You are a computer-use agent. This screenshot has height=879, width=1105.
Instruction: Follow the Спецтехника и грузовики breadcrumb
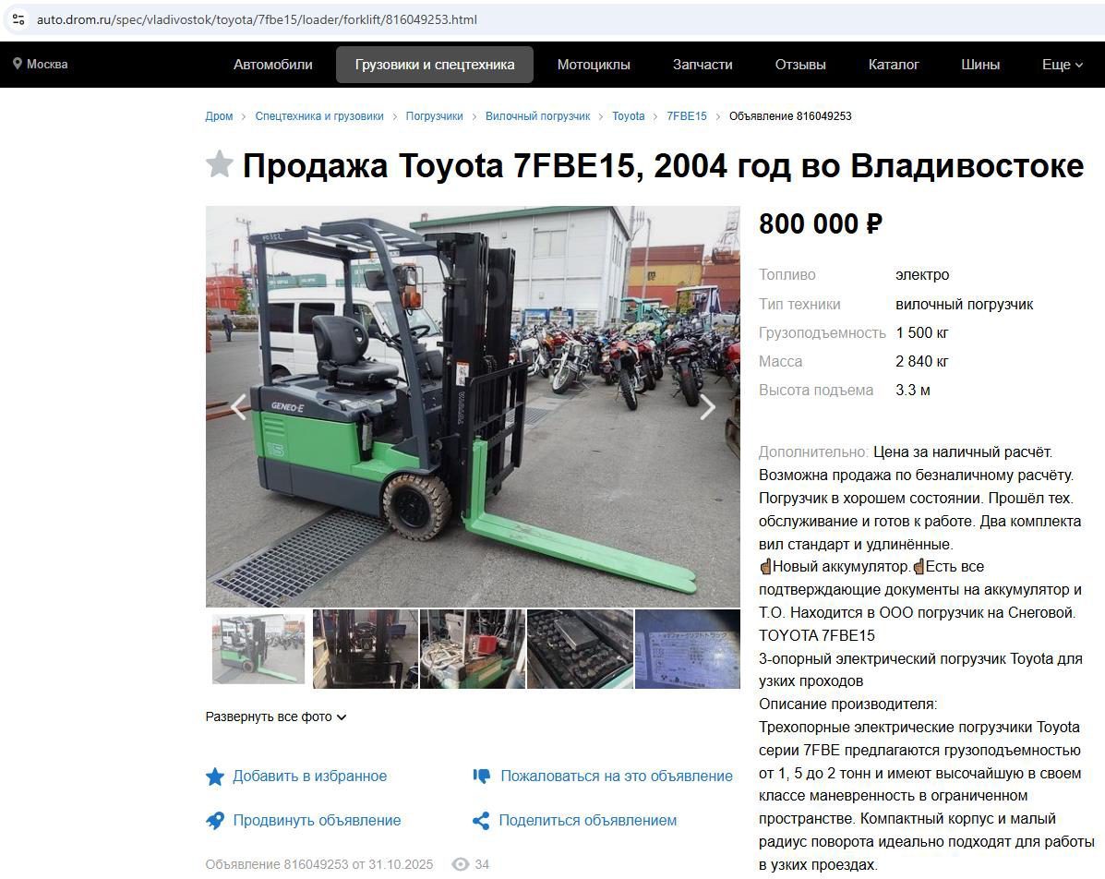tap(319, 116)
